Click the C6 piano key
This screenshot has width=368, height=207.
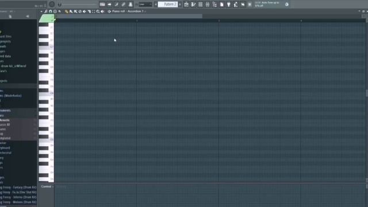46,94
